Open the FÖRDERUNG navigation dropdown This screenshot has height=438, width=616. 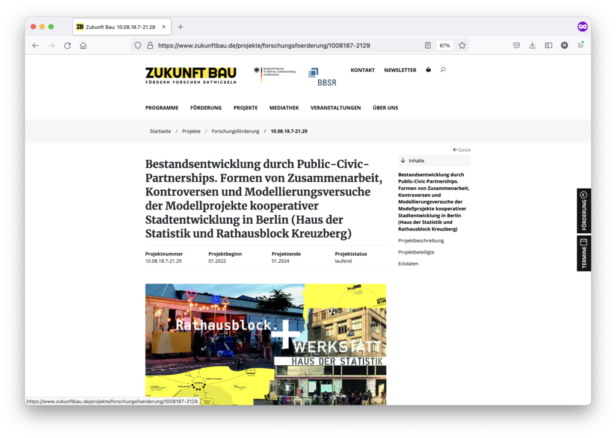point(206,108)
